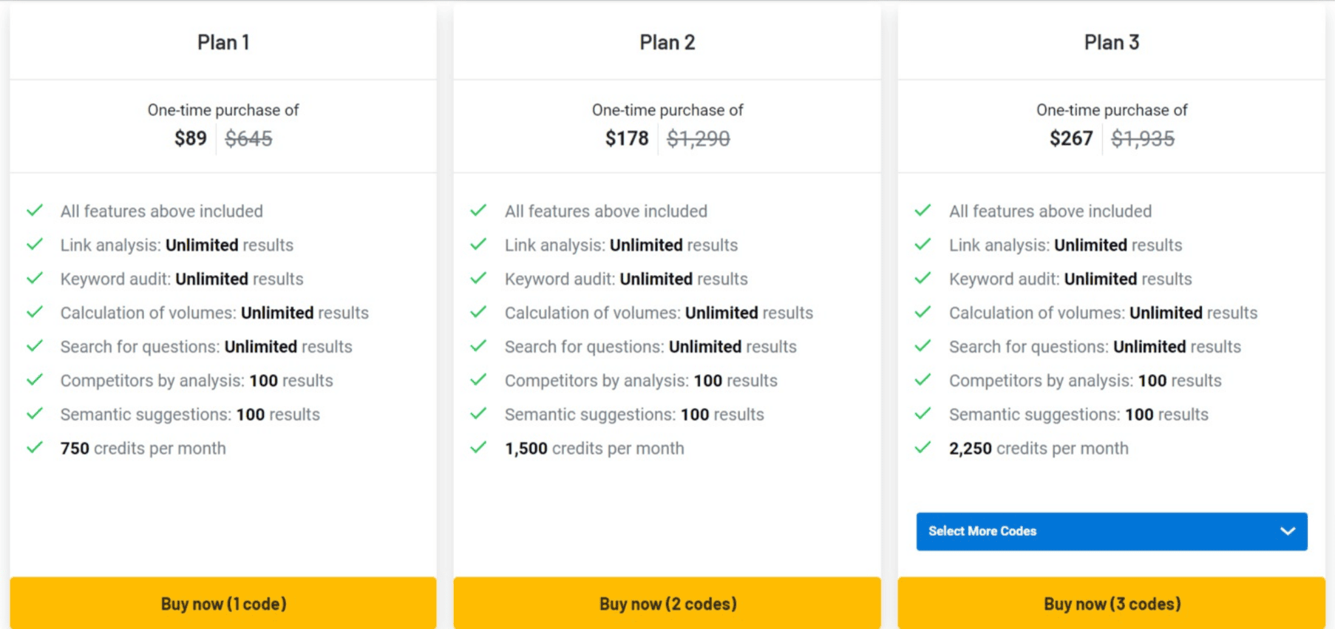Viewport: 1335px width, 629px height.
Task: Click the Plan 2 heading
Action: pyautogui.click(x=667, y=42)
